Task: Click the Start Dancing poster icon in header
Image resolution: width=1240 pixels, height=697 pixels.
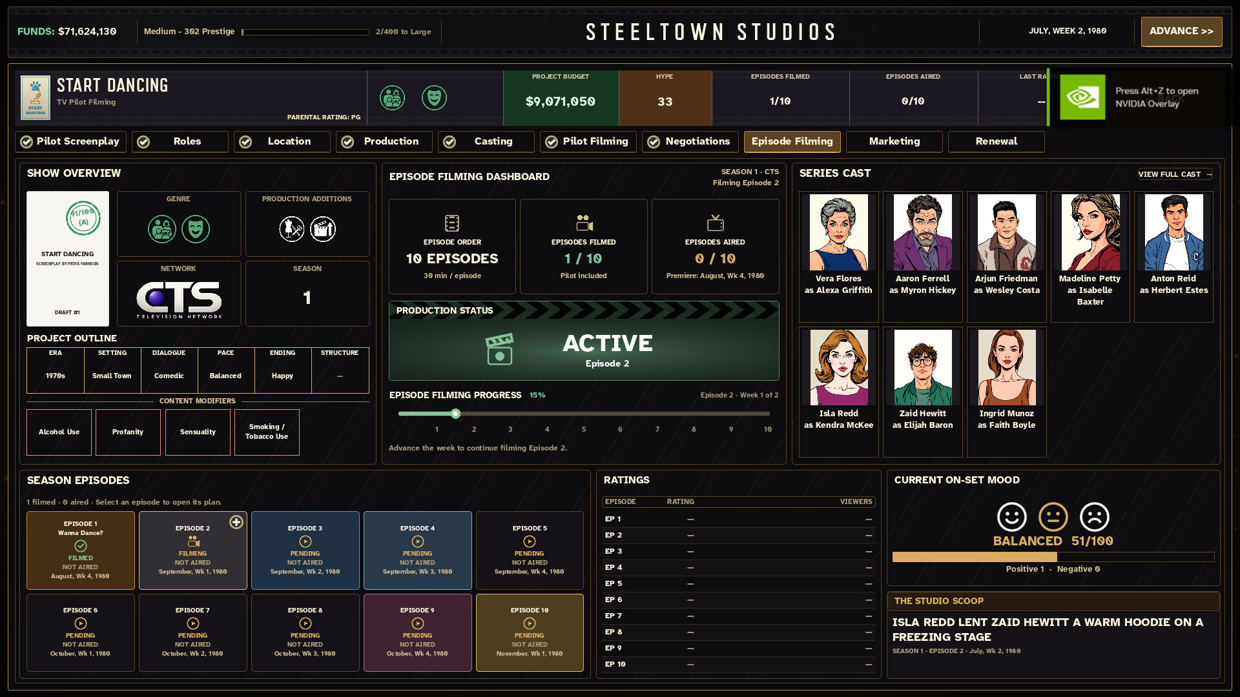Action: pos(36,97)
